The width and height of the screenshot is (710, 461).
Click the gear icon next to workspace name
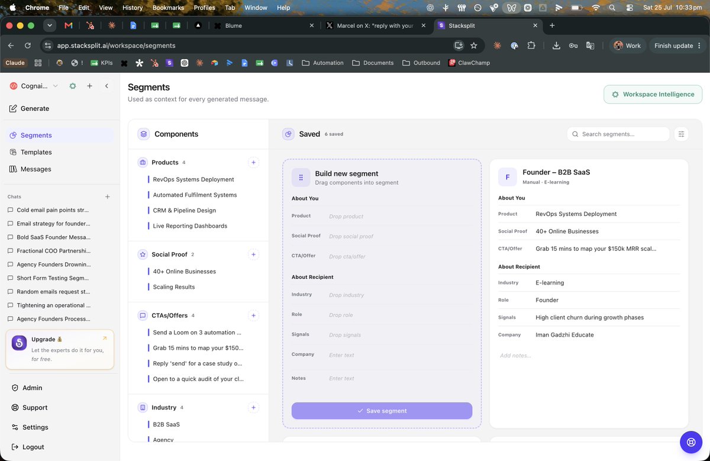click(73, 86)
